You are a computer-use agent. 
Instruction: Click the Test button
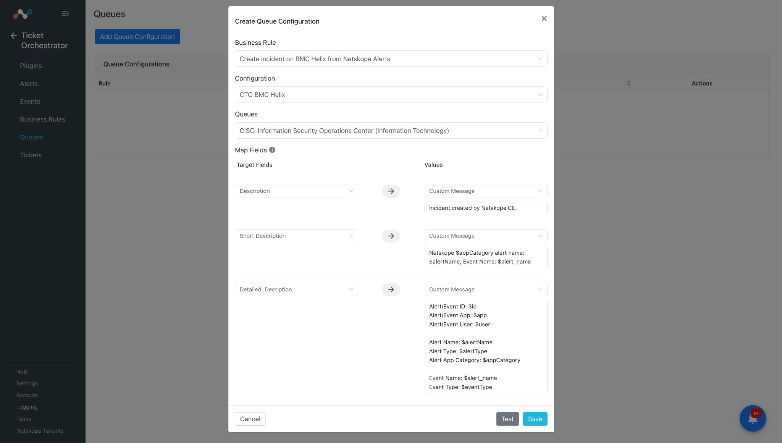pos(507,419)
